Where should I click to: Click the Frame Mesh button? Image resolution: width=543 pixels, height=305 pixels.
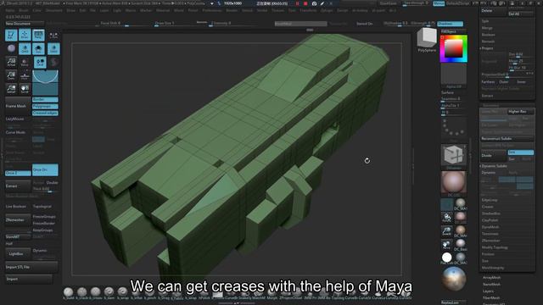coord(18,106)
